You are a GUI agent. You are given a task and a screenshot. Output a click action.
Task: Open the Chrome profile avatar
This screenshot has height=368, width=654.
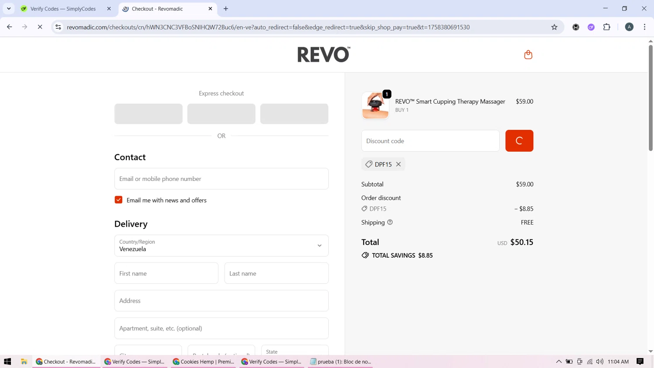click(x=629, y=27)
